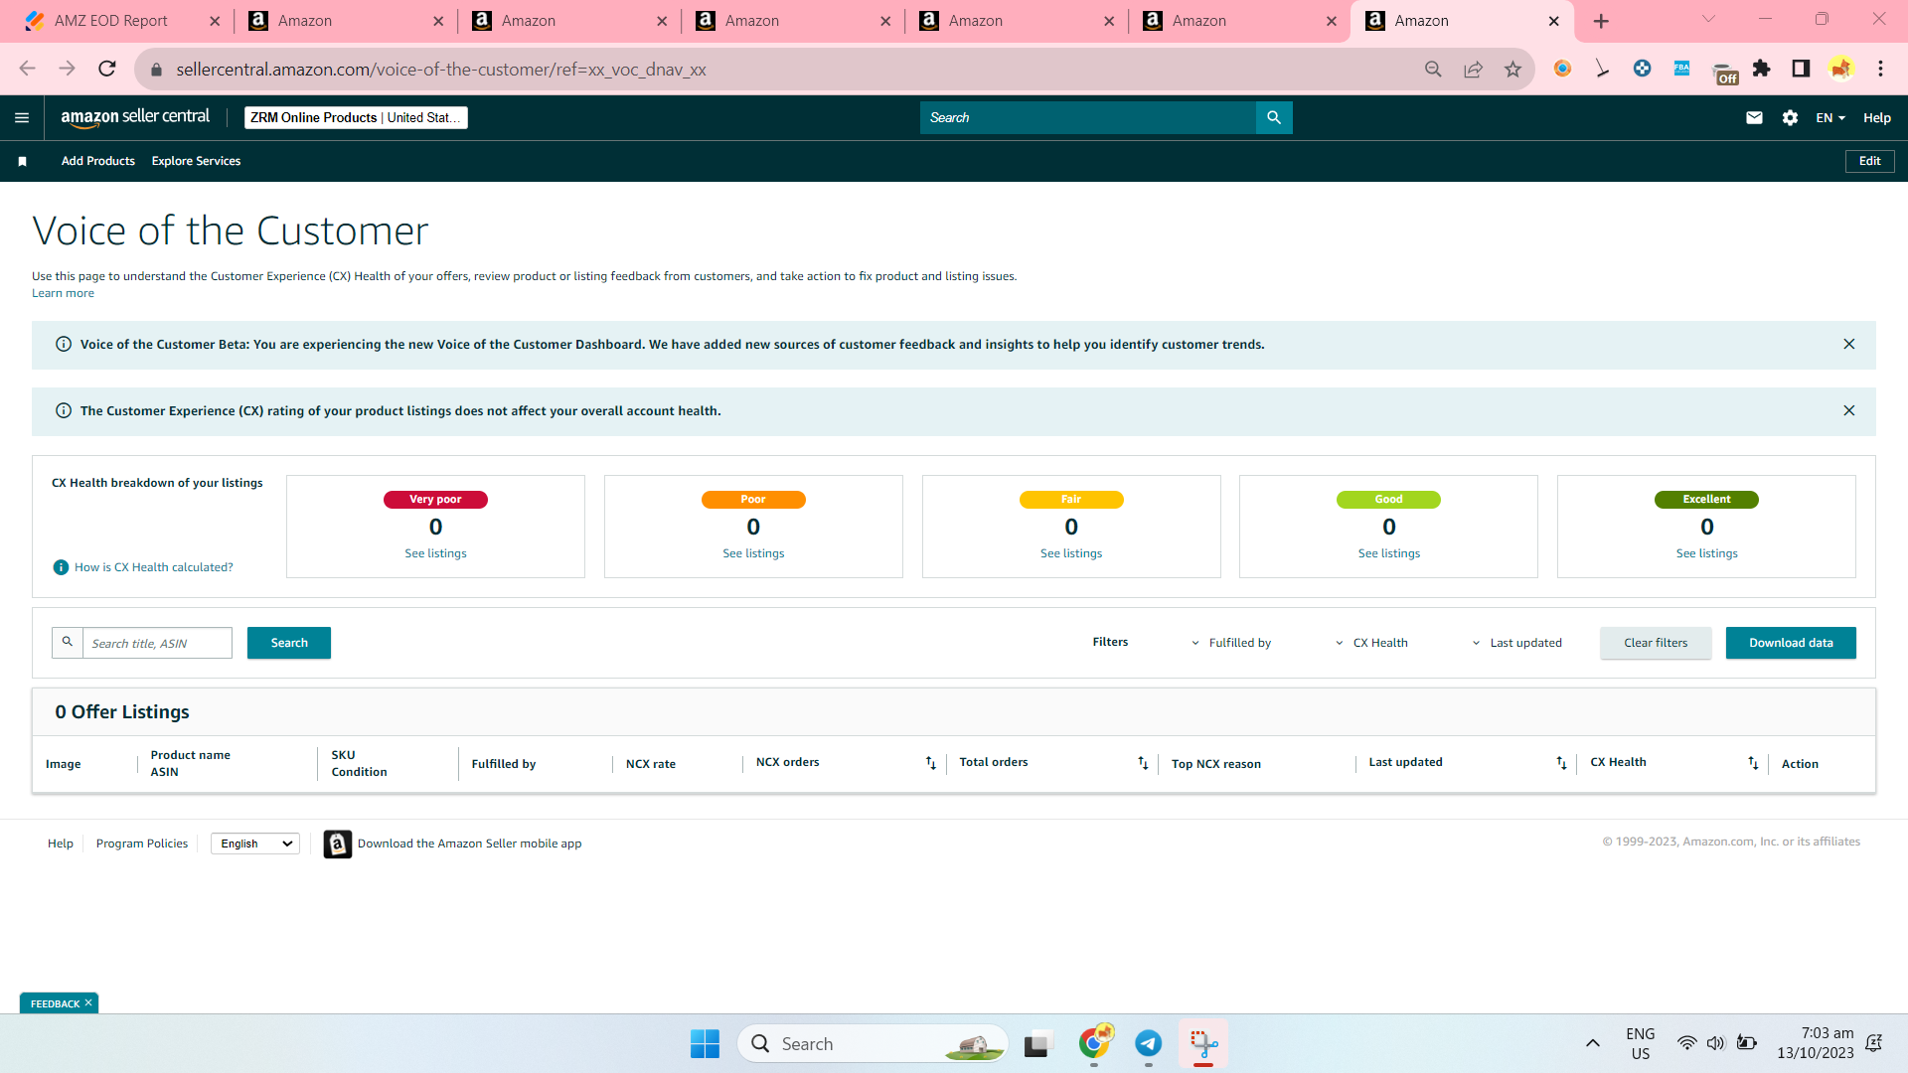
Task: Click the info icon beside How is CX Health calculated
Action: coord(61,567)
